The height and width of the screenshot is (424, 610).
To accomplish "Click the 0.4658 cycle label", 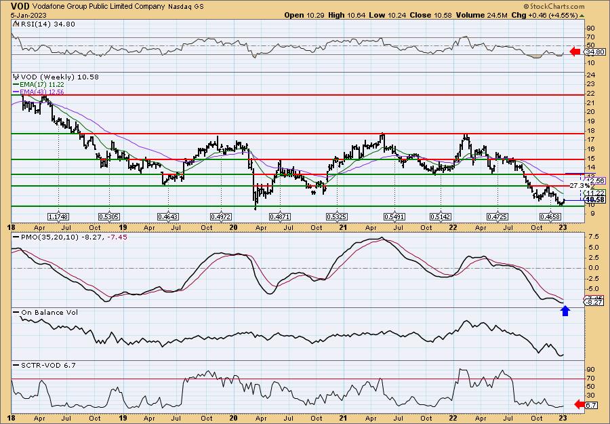I will coord(550,216).
